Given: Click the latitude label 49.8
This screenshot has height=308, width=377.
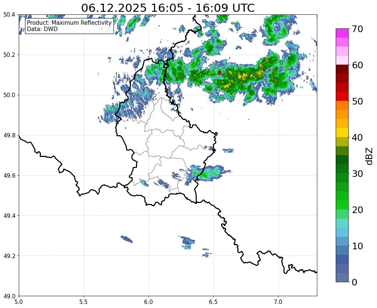Looking at the screenshot, I should pyautogui.click(x=9, y=135).
